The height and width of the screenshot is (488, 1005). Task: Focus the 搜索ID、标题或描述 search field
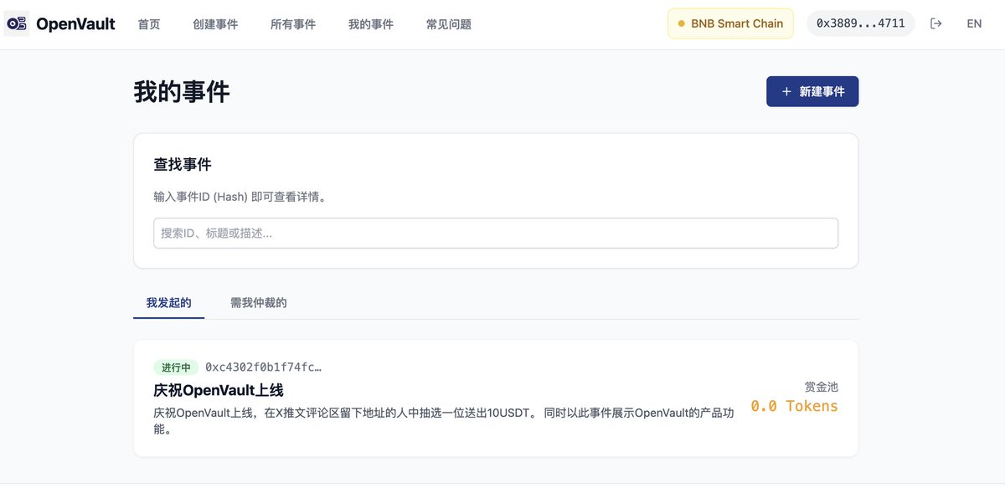tap(496, 234)
